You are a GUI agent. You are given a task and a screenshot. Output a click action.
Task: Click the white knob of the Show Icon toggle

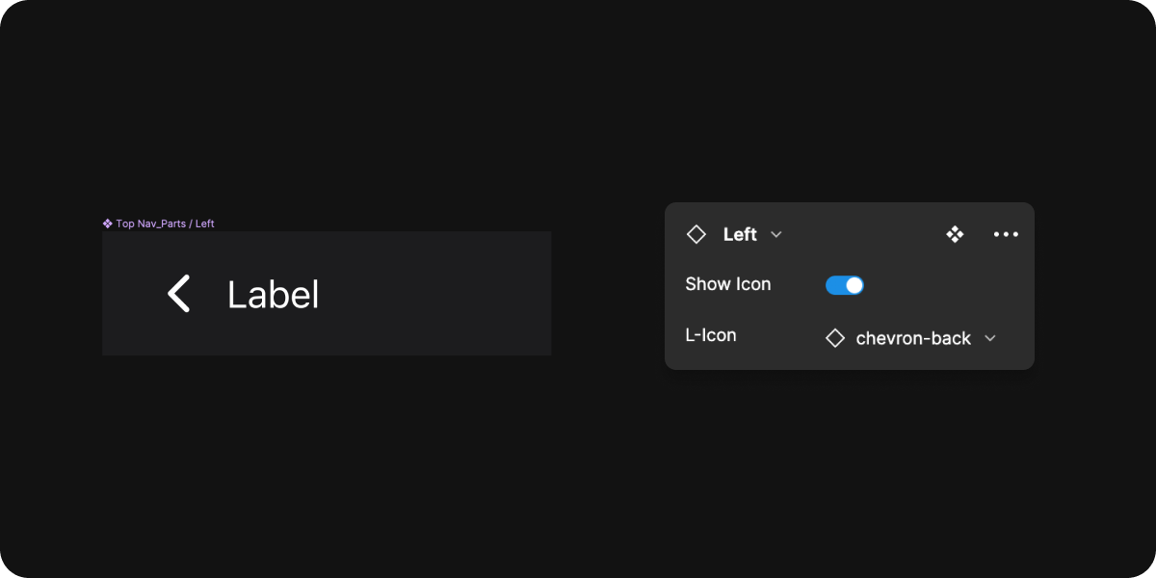[x=854, y=285]
